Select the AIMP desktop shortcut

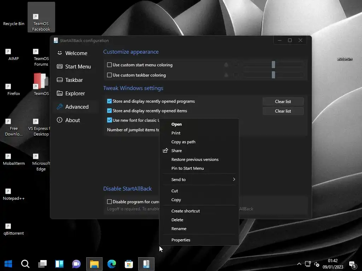[14, 55]
